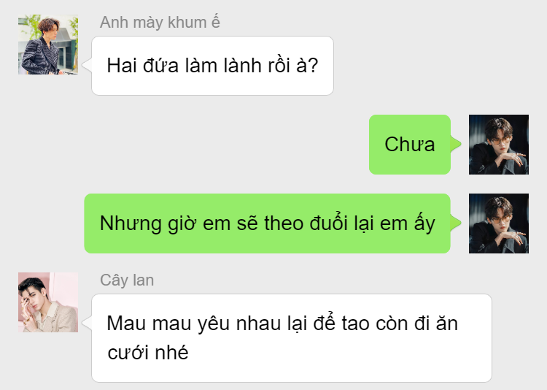This screenshot has width=547, height=390.
Task: Tap the avatar beside the Chưa message
Action: pyautogui.click(x=499, y=145)
